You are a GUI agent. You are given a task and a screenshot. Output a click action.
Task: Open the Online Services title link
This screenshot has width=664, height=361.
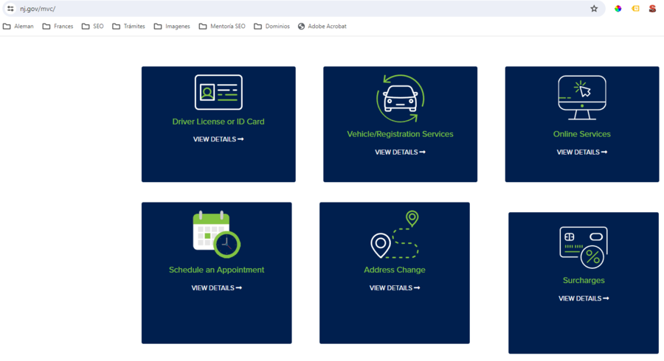582,134
